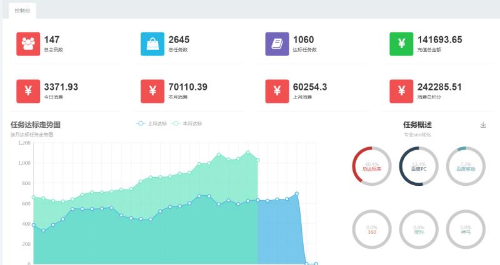Click the 神马 donut chart
The width and height of the screenshot is (500, 265).
click(466, 229)
